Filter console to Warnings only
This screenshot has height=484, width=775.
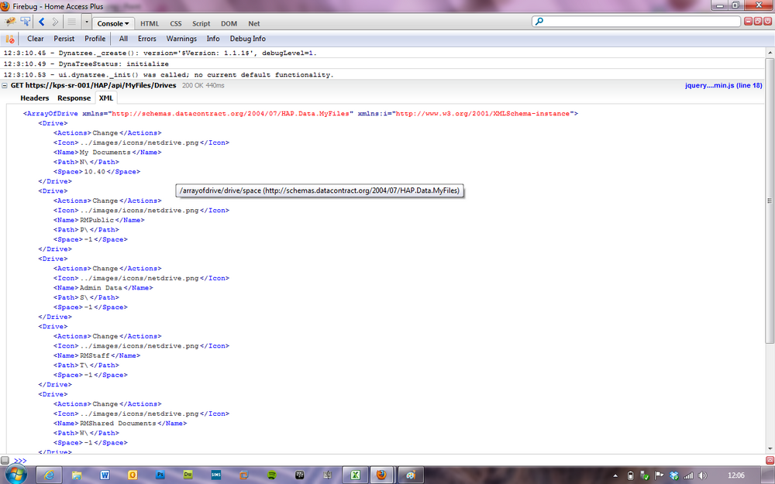[x=181, y=39]
